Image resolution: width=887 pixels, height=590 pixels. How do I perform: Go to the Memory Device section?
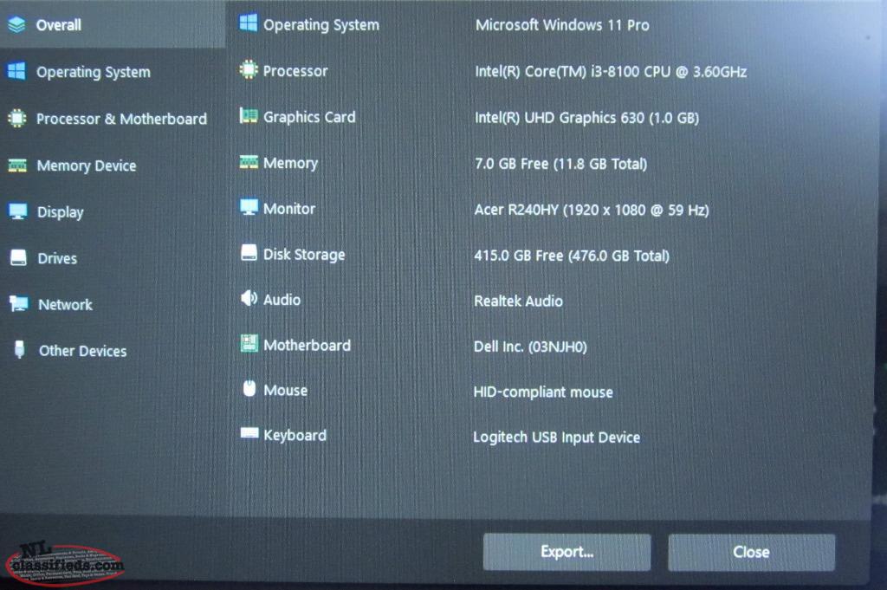tap(113, 165)
